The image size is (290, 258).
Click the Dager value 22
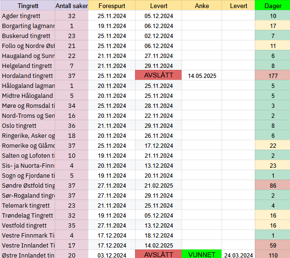[272, 146]
